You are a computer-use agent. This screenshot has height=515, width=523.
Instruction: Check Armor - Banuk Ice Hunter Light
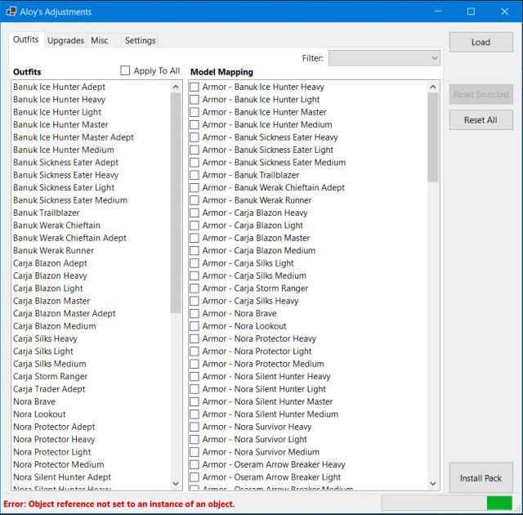194,100
